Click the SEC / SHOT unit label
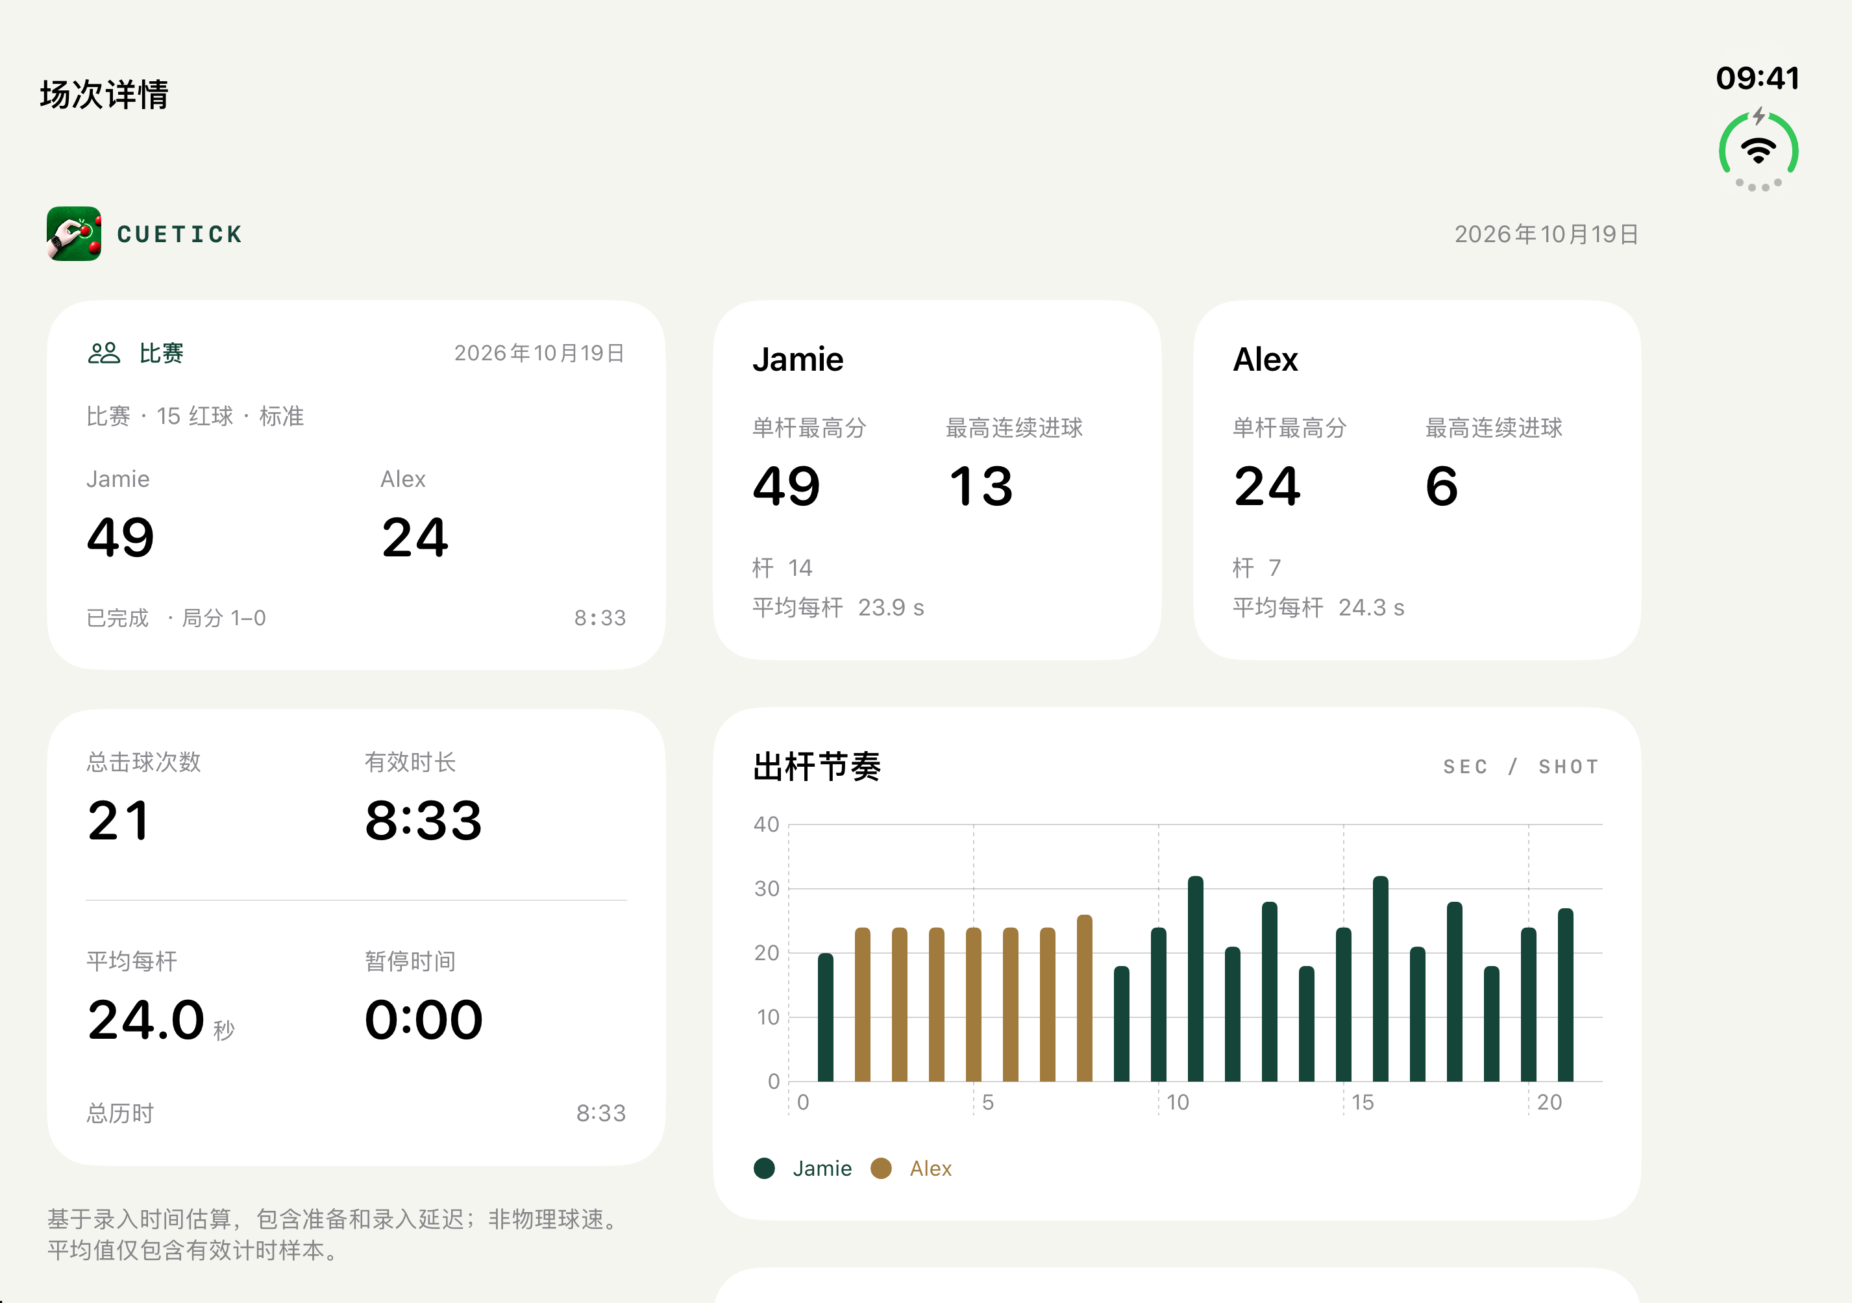The image size is (1852, 1303). click(1520, 767)
